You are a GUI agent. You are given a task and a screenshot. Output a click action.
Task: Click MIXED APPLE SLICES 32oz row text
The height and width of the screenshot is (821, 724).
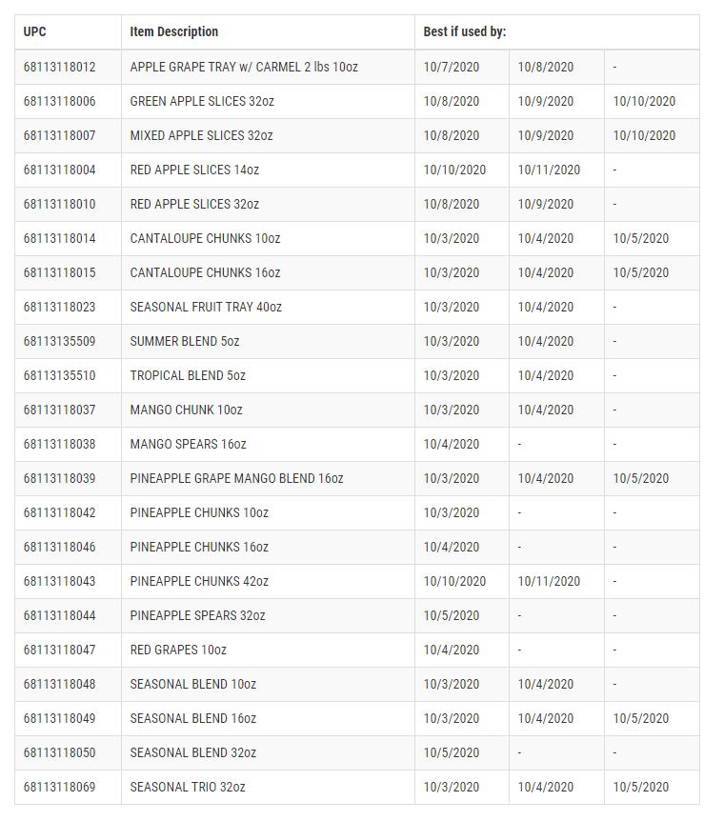202,135
